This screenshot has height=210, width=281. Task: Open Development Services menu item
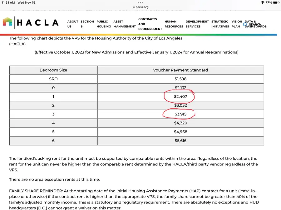197,24
